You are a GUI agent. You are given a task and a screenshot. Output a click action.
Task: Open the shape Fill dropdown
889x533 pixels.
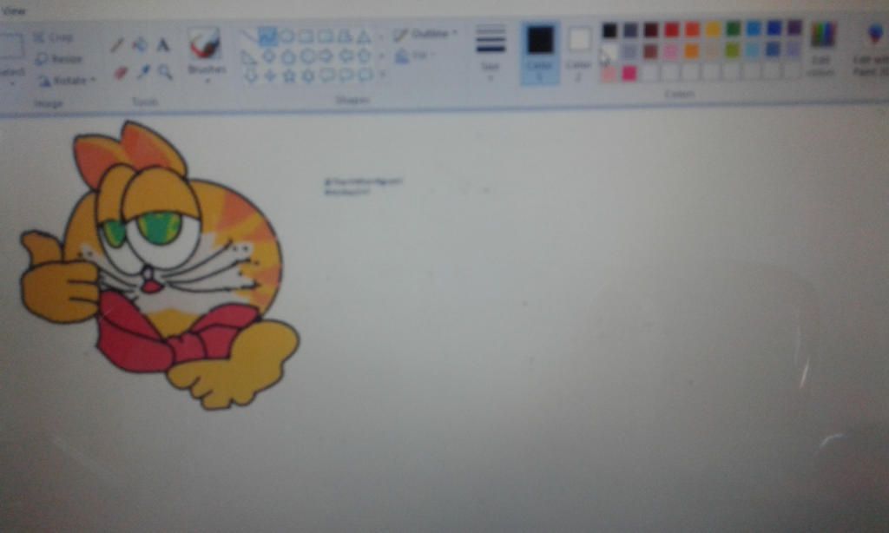[x=414, y=56]
